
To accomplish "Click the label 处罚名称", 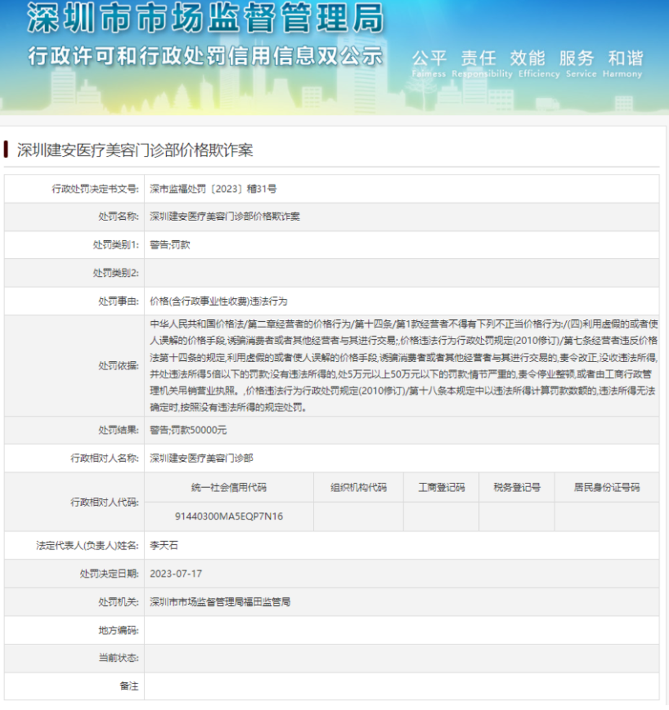I will click(118, 217).
